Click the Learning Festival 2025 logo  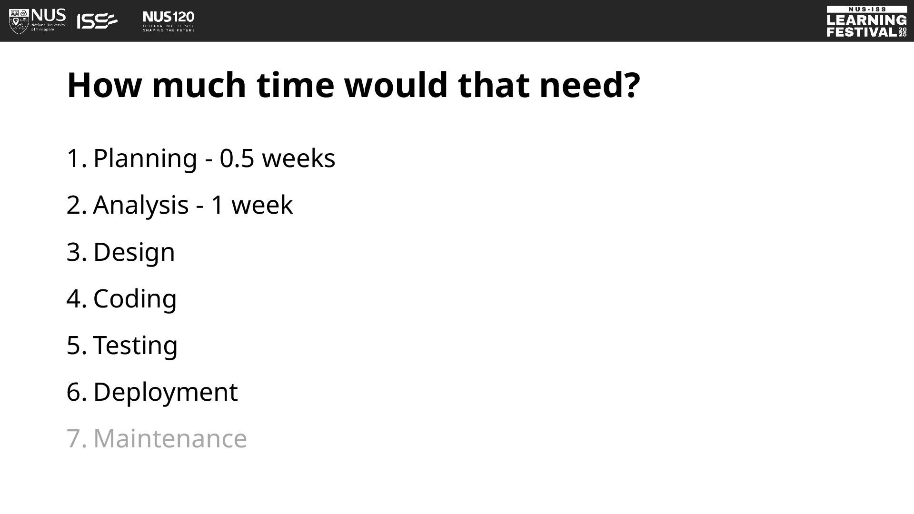pyautogui.click(x=867, y=21)
